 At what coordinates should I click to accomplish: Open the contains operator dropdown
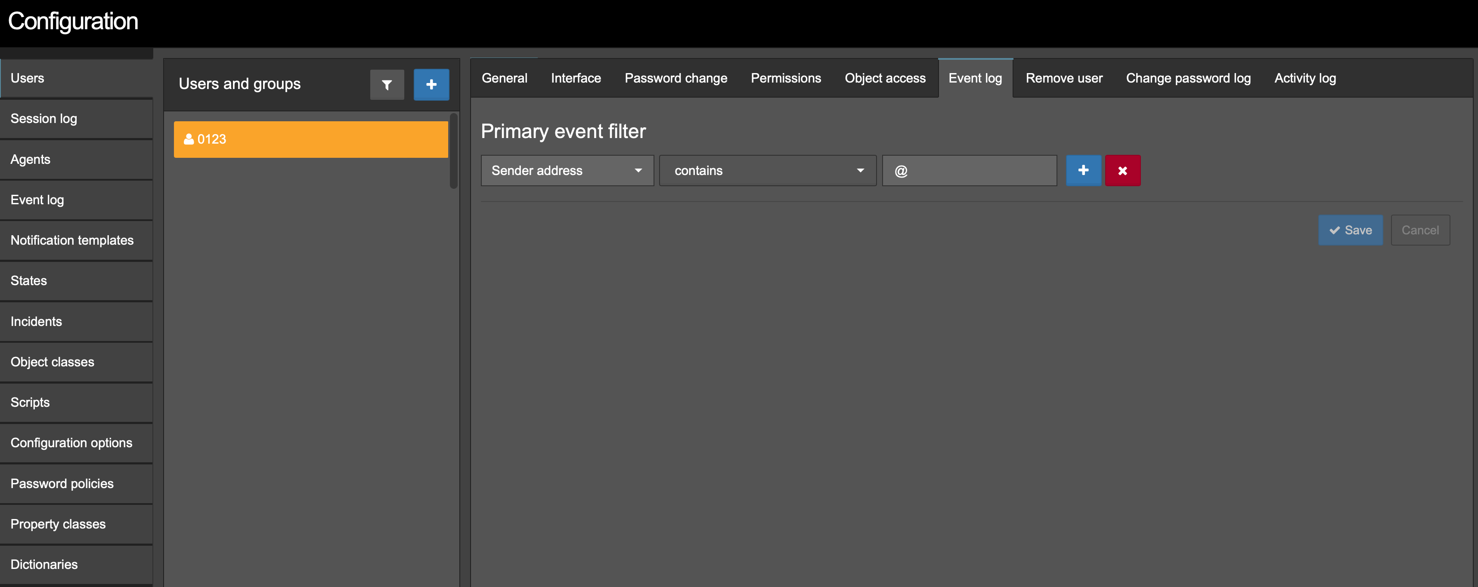click(767, 170)
